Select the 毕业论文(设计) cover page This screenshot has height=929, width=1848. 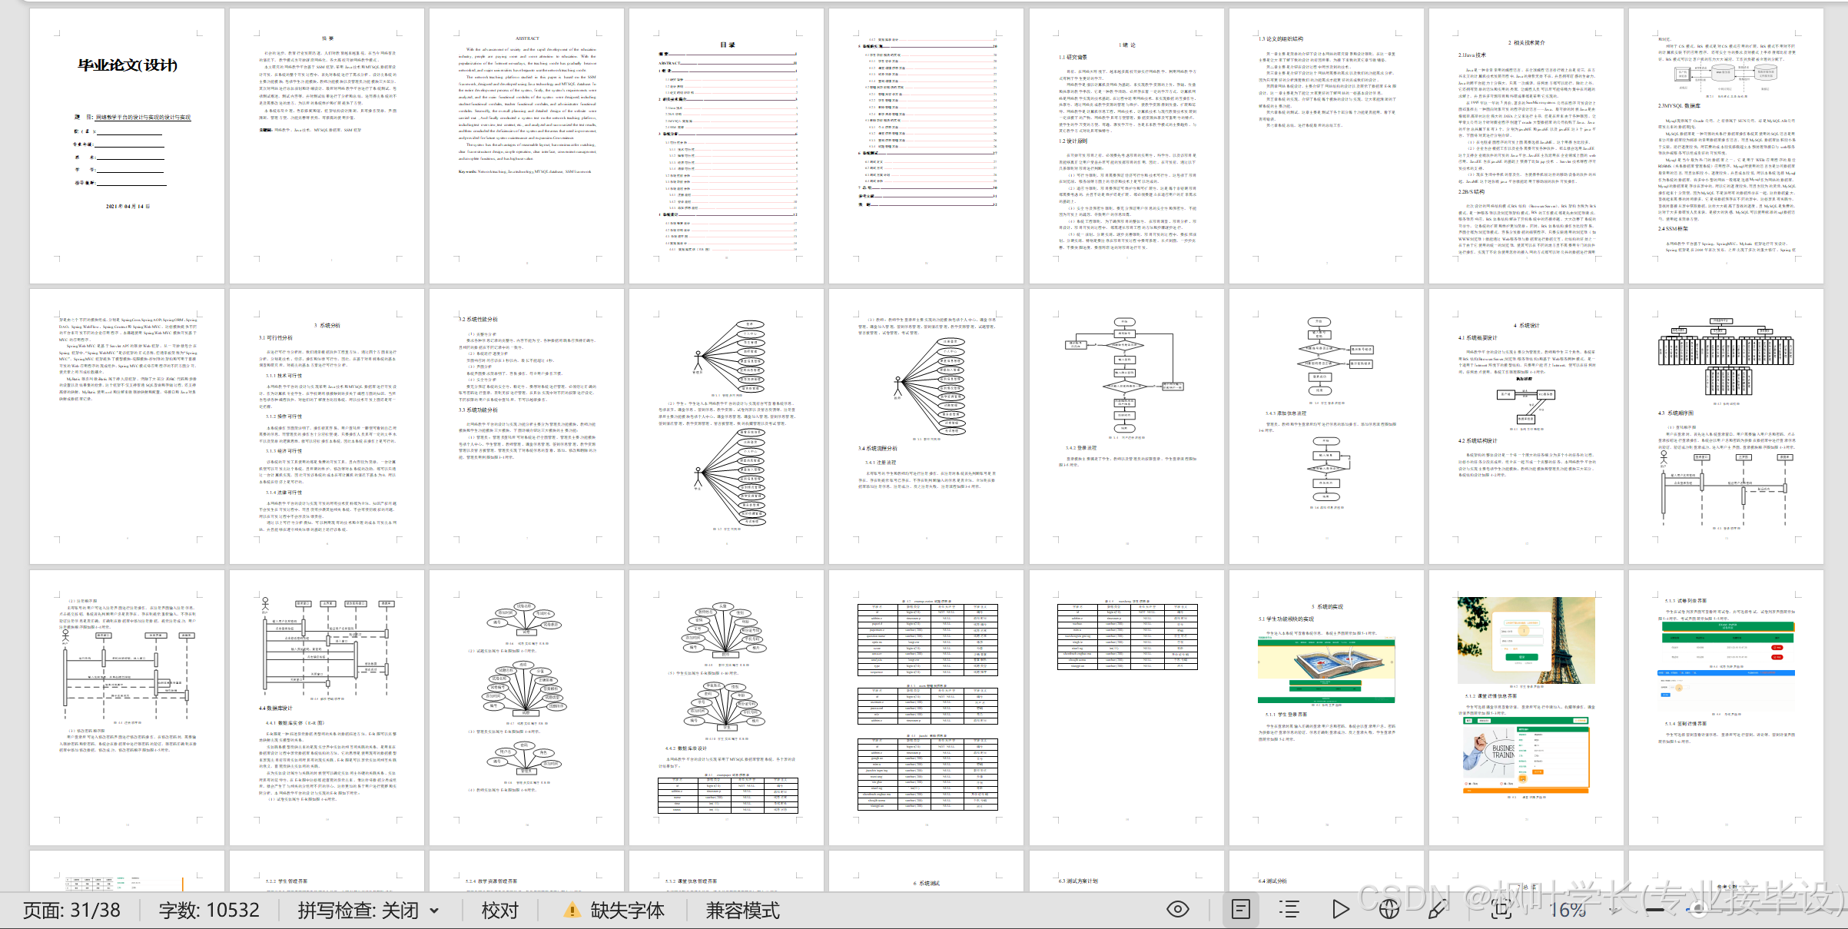[x=128, y=146]
